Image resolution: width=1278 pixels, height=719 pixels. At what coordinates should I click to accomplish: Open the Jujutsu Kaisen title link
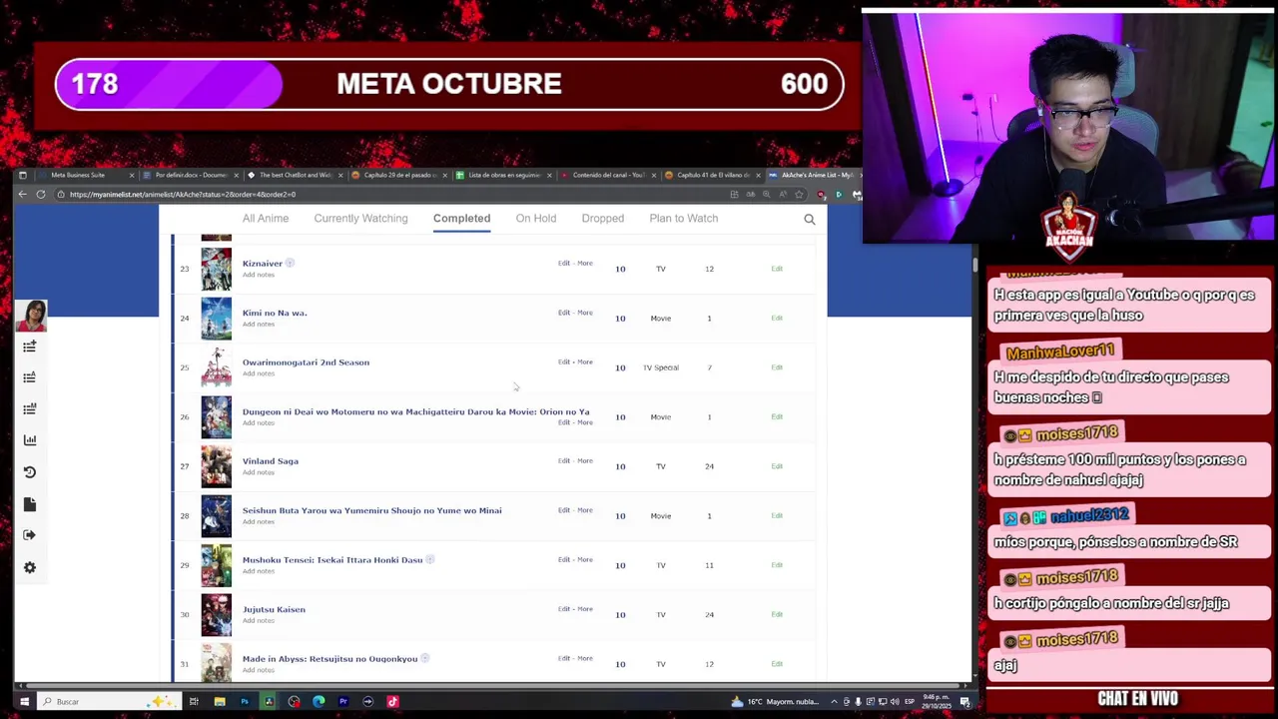pos(274,609)
